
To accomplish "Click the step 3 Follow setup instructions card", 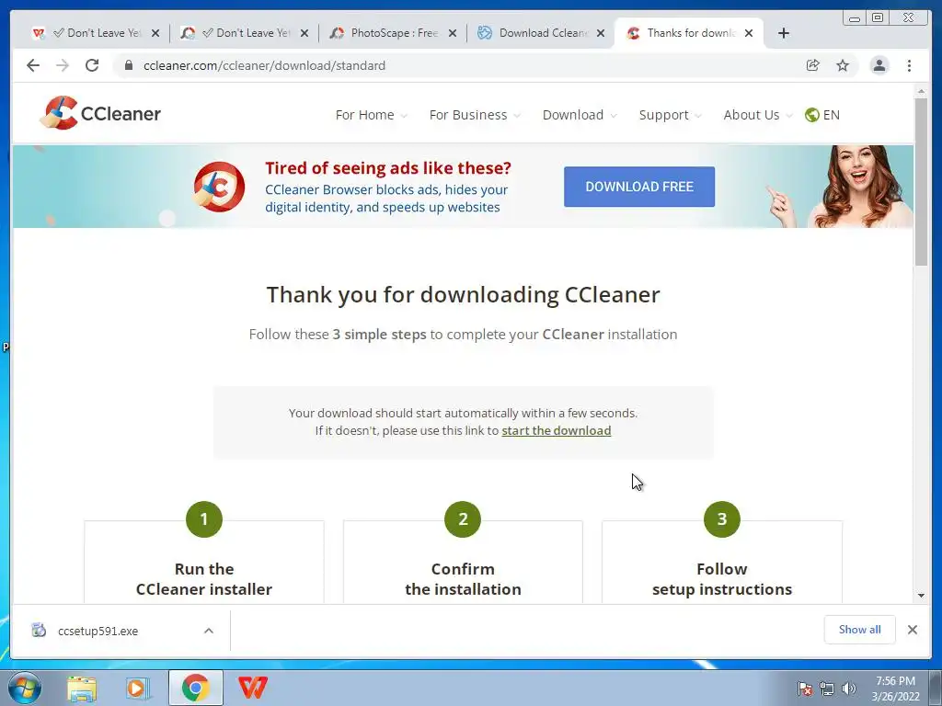I will click(x=722, y=562).
